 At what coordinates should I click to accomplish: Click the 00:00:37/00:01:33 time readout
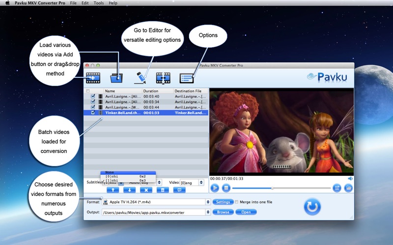click(x=226, y=178)
